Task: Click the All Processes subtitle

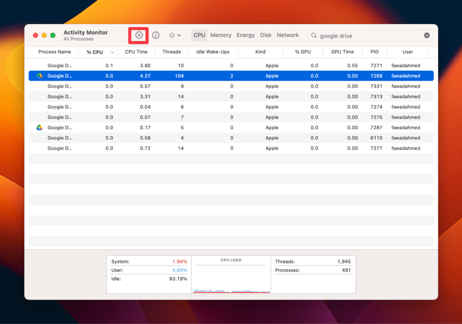Action: point(79,39)
